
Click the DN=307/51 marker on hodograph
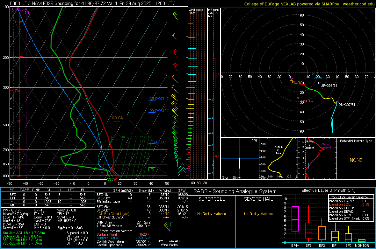[x=337, y=102]
